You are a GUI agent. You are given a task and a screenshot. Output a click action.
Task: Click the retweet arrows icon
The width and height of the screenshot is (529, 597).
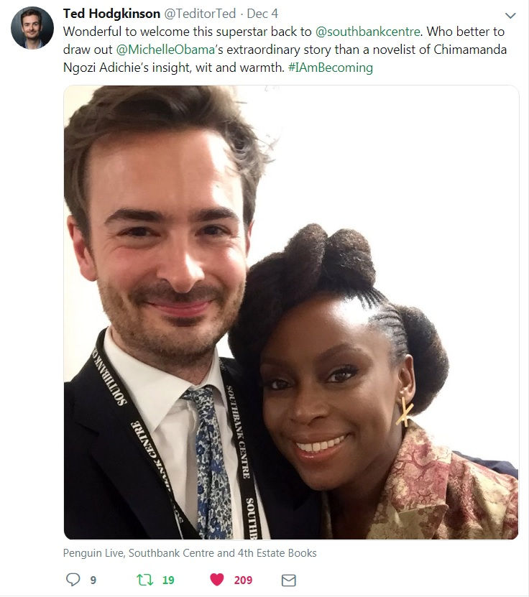tap(144, 580)
